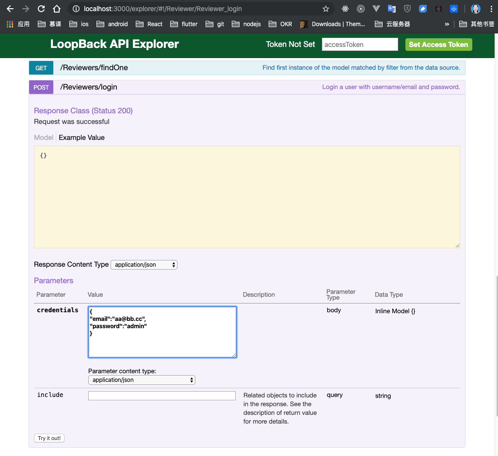Image resolution: width=498 pixels, height=456 pixels.
Task: Click the POST method badge
Action: coord(41,87)
